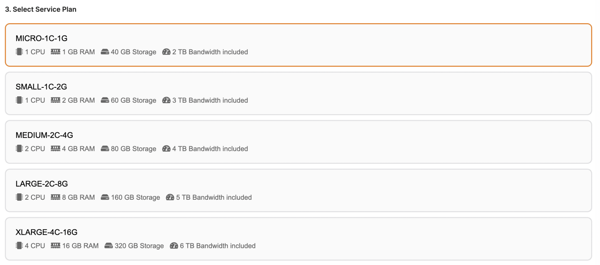This screenshot has width=600, height=265.
Task: Click the storage icon in SMALL-1C-2G plan
Action: pos(104,100)
